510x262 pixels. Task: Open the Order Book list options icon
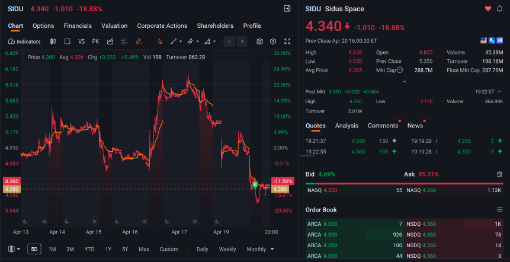[x=499, y=210]
